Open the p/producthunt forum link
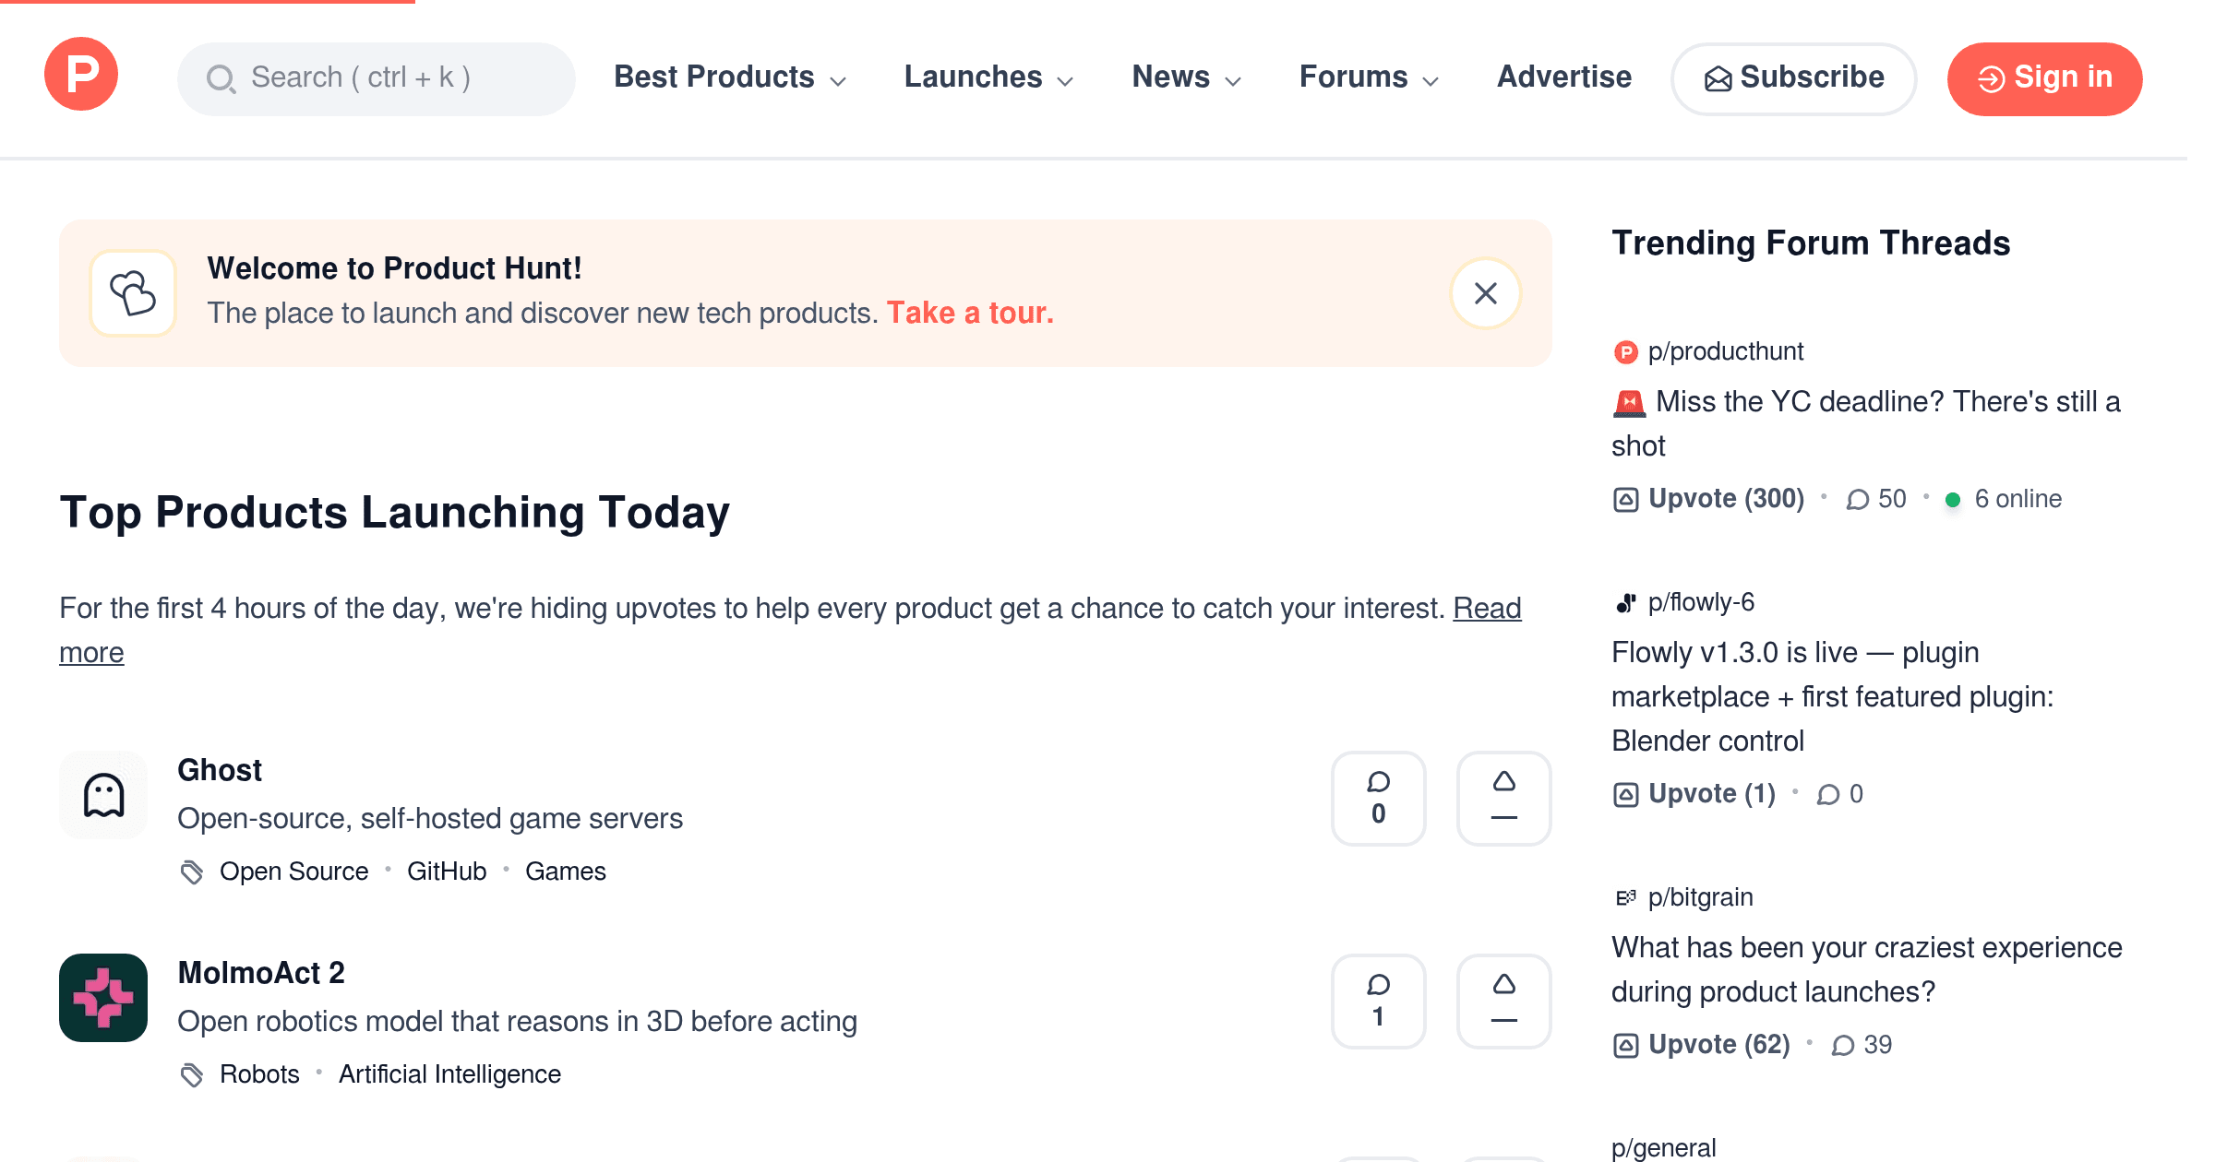Image resolution: width=2215 pixels, height=1162 pixels. coord(1726,351)
